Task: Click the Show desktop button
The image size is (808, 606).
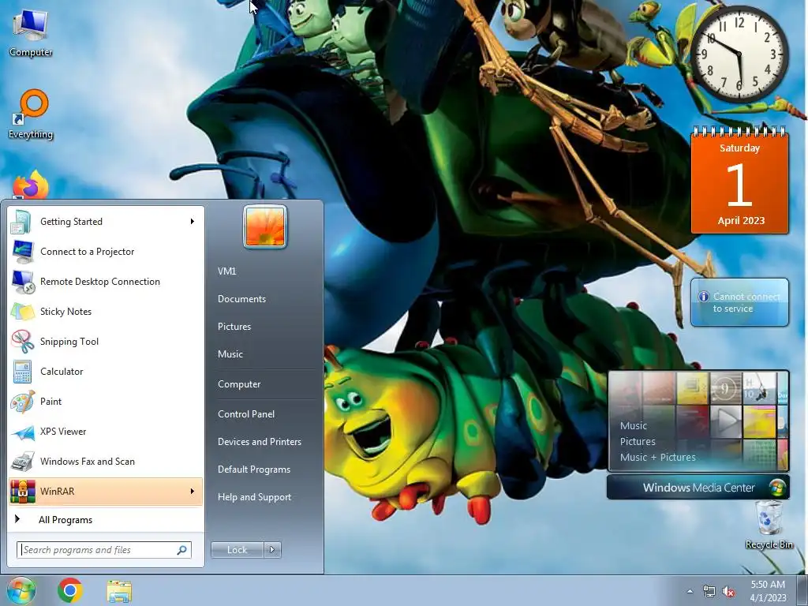Action: [x=802, y=590]
